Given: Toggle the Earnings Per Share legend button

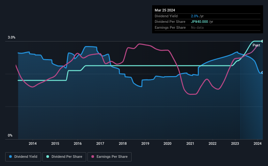Looking at the screenshot, I should [109, 157].
